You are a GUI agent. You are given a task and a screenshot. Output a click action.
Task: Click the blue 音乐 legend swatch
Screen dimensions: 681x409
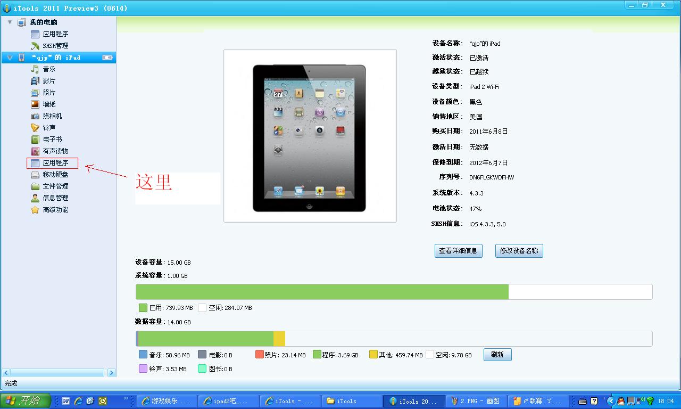(143, 355)
